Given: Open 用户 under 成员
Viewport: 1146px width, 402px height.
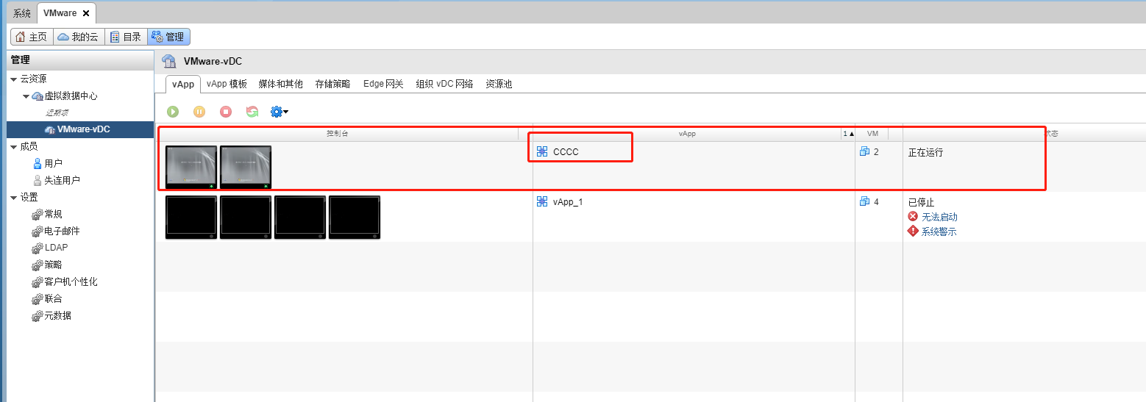Looking at the screenshot, I should click(53, 163).
